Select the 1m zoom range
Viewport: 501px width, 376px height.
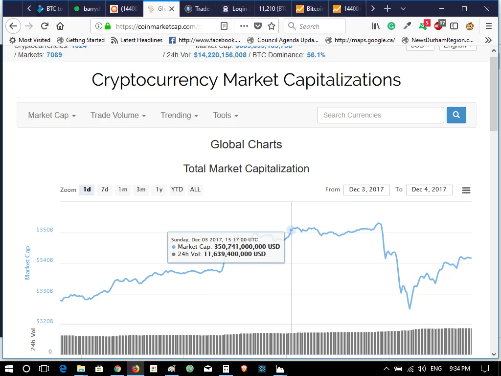pyautogui.click(x=123, y=189)
